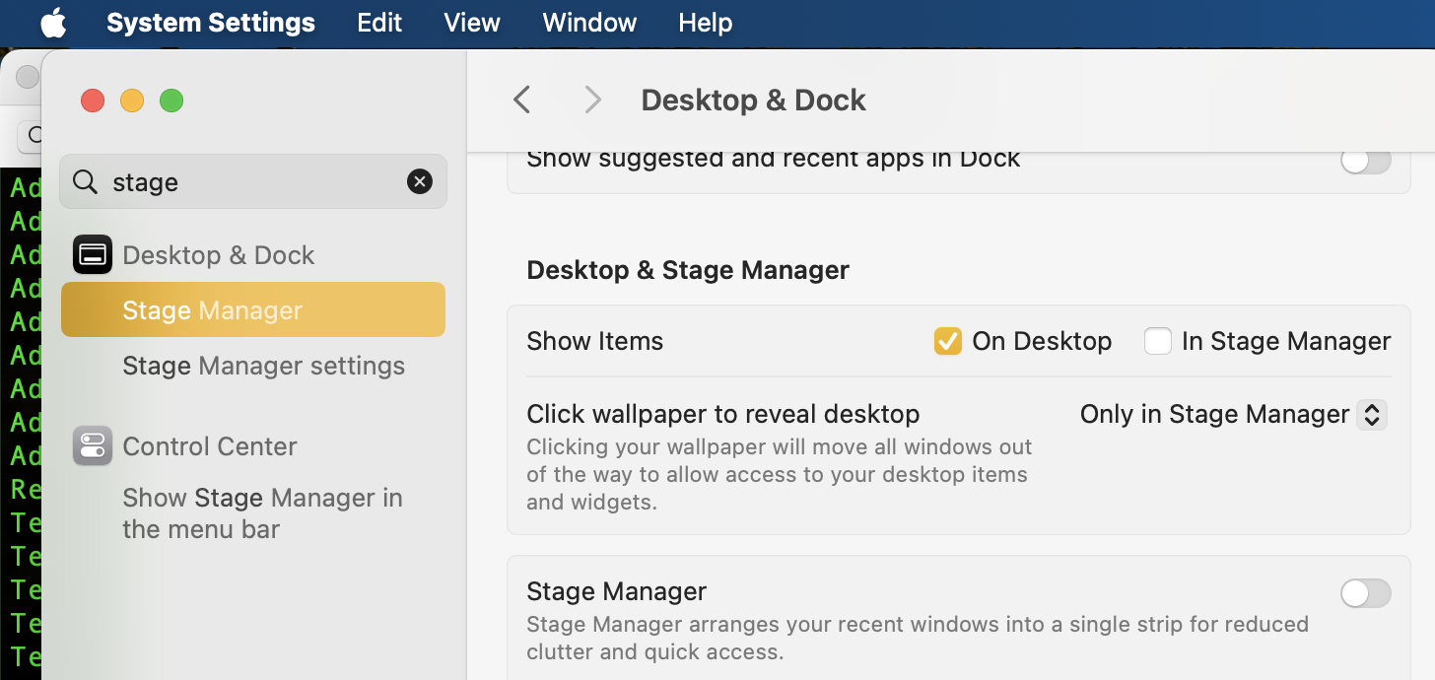This screenshot has width=1435, height=680.
Task: Click the wallpaper reveal description text
Action: click(x=780, y=474)
